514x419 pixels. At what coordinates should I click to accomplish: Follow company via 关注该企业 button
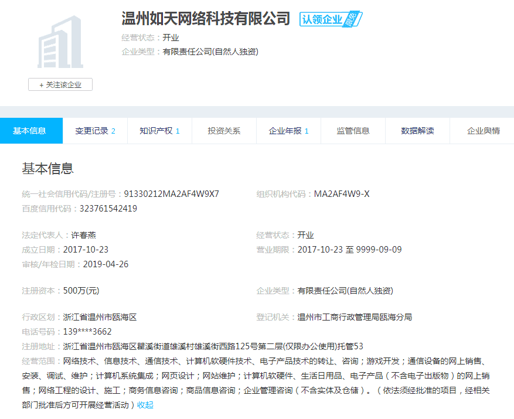tap(60, 84)
